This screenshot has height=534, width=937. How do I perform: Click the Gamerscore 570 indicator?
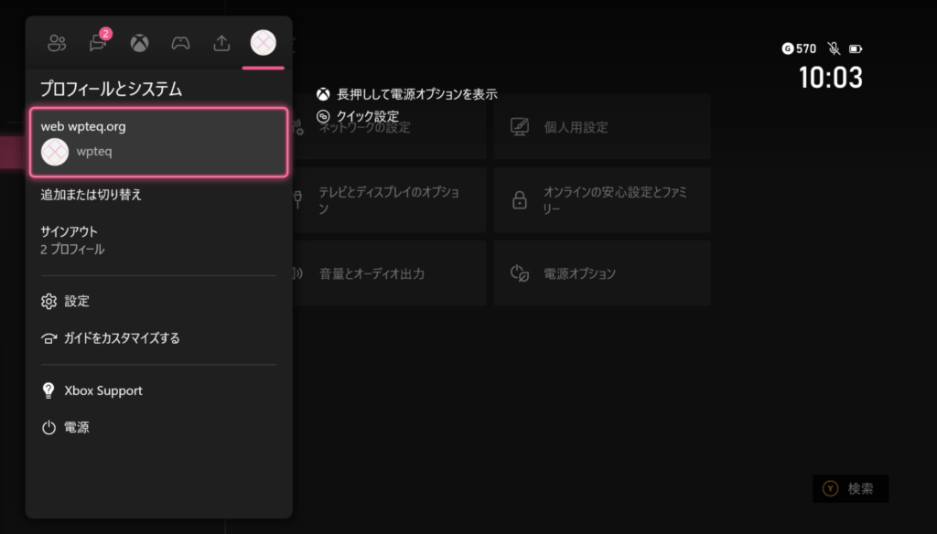click(x=799, y=48)
